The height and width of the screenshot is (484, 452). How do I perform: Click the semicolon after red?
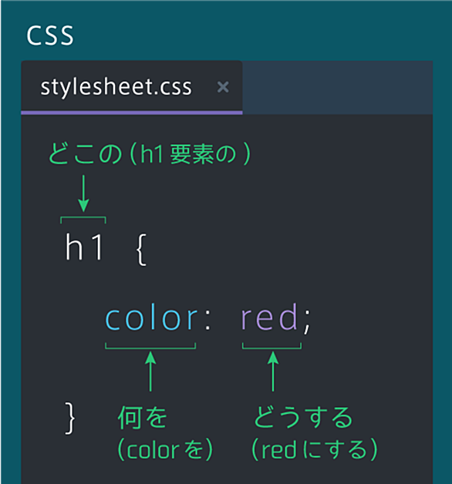(307, 321)
